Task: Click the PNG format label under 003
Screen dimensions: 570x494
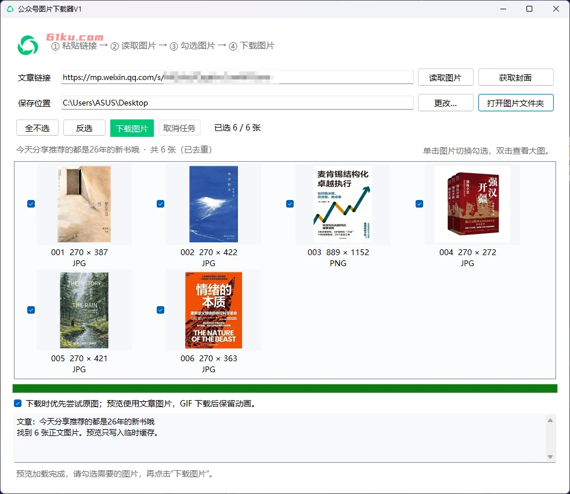Action: tap(338, 263)
